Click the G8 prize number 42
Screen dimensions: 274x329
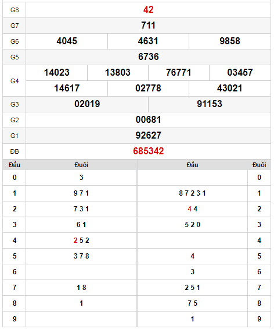pos(148,10)
